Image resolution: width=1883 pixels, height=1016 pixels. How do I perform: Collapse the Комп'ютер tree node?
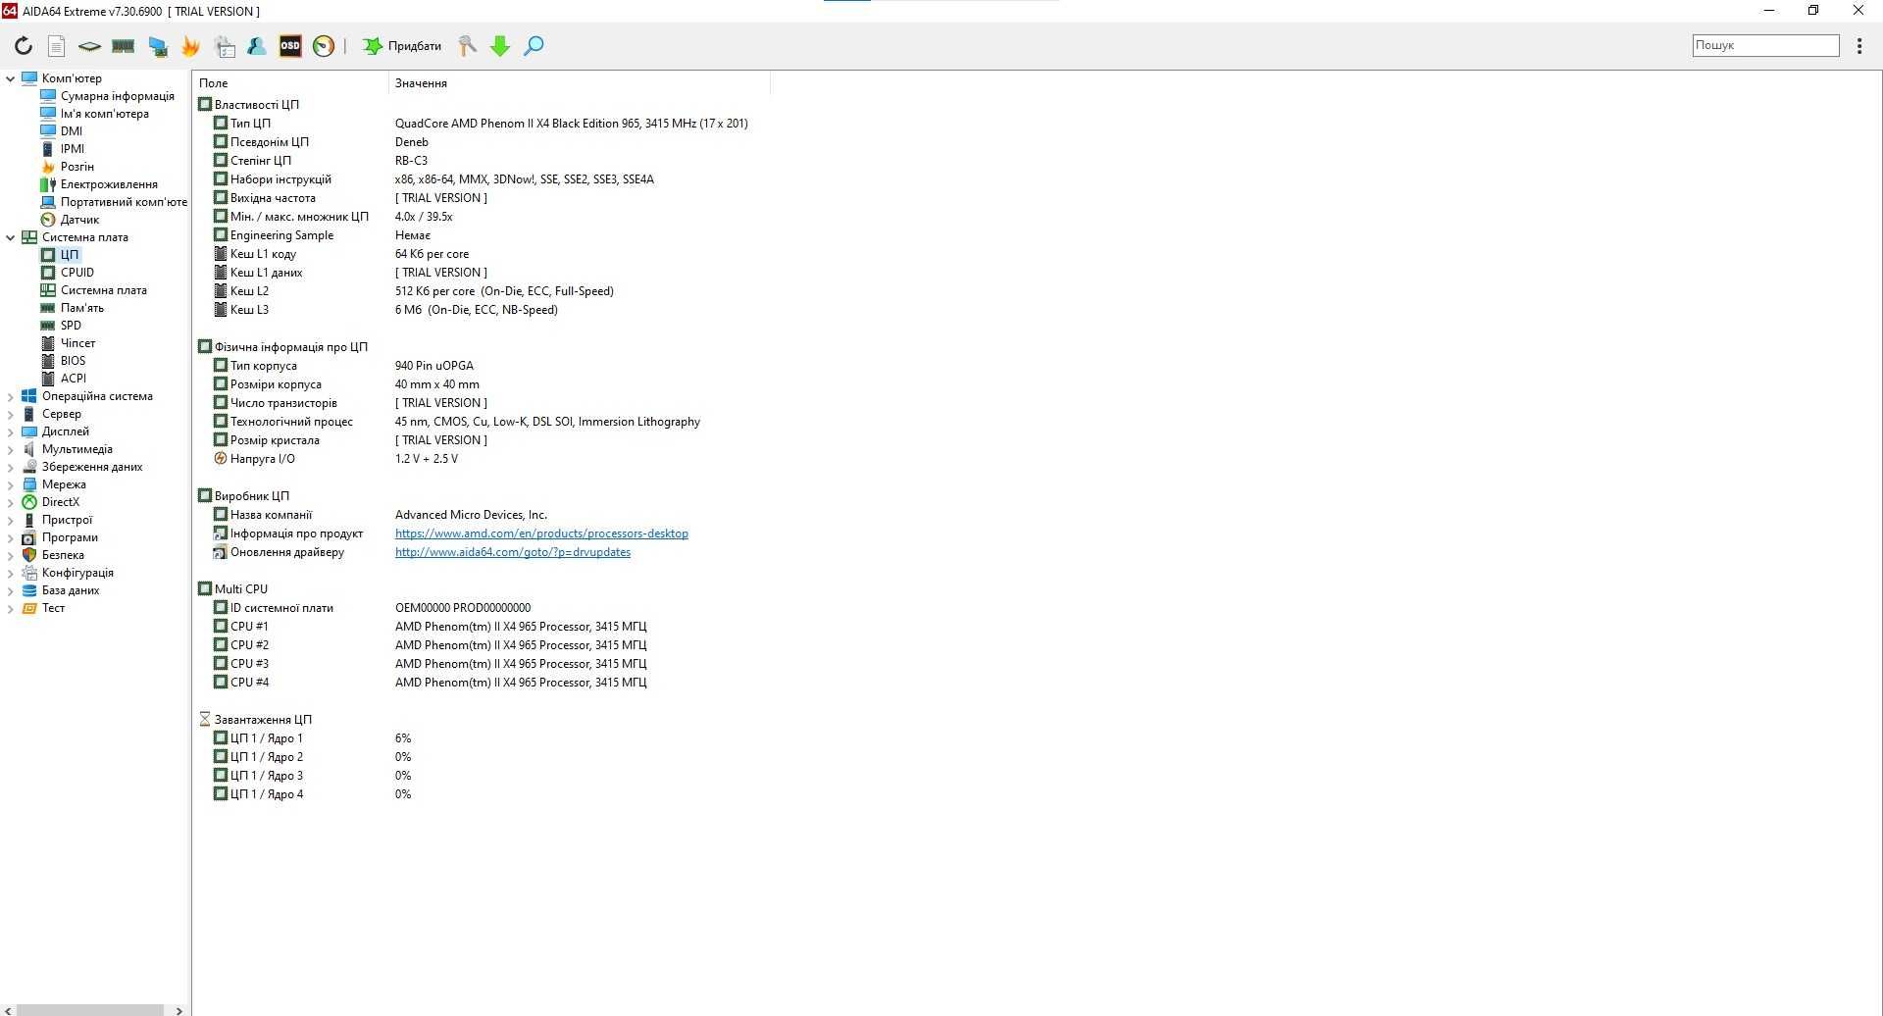pyautogui.click(x=11, y=78)
